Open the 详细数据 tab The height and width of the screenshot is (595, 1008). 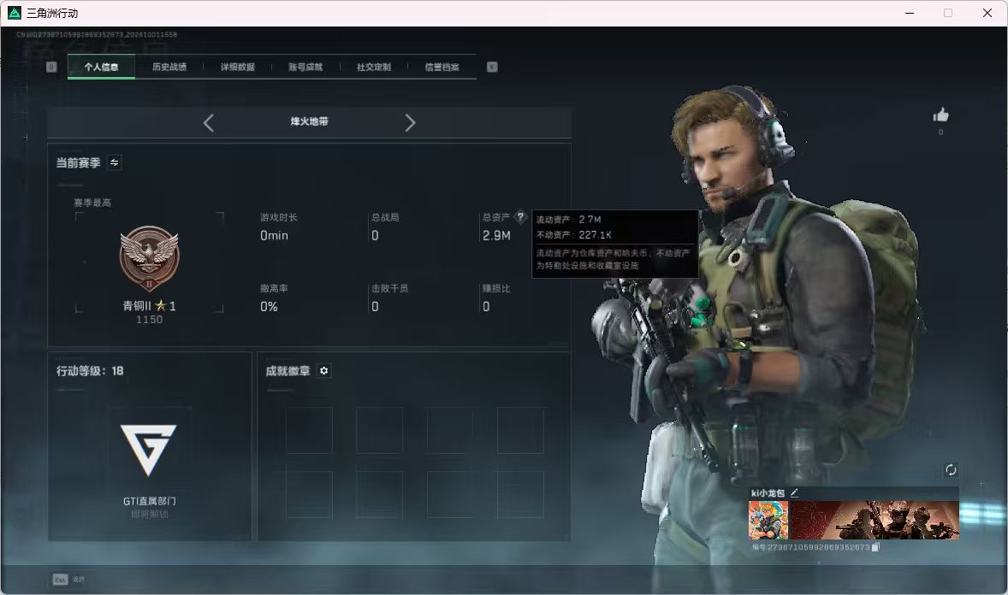pyautogui.click(x=237, y=67)
